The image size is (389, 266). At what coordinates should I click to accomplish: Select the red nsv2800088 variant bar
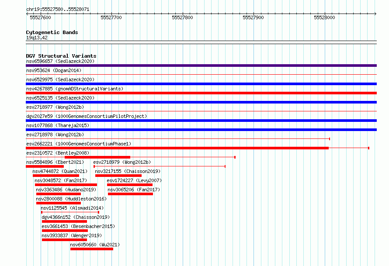pos(59,203)
